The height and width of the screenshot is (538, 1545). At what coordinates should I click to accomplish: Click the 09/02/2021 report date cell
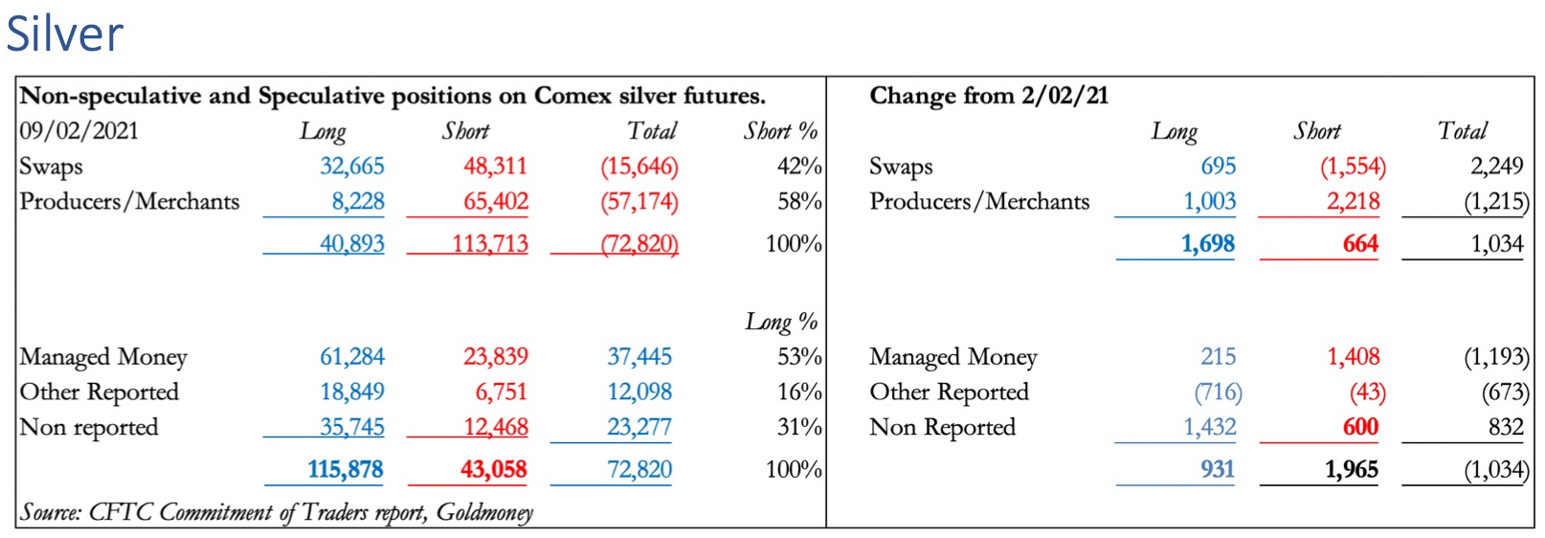[x=78, y=131]
